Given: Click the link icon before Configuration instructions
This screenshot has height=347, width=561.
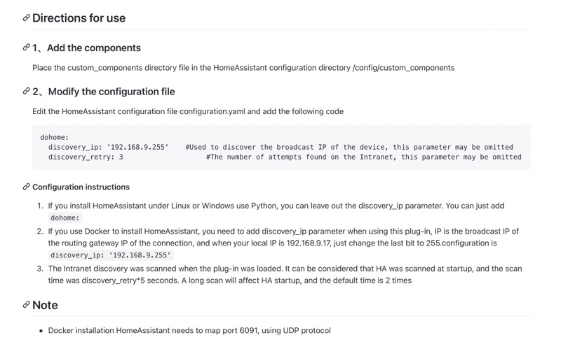Looking at the screenshot, I should (26, 187).
